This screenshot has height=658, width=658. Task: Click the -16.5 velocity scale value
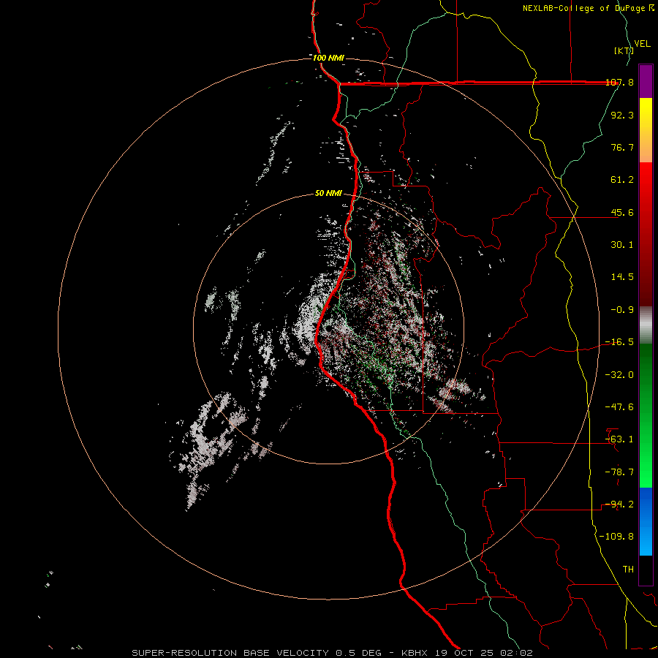(x=619, y=342)
